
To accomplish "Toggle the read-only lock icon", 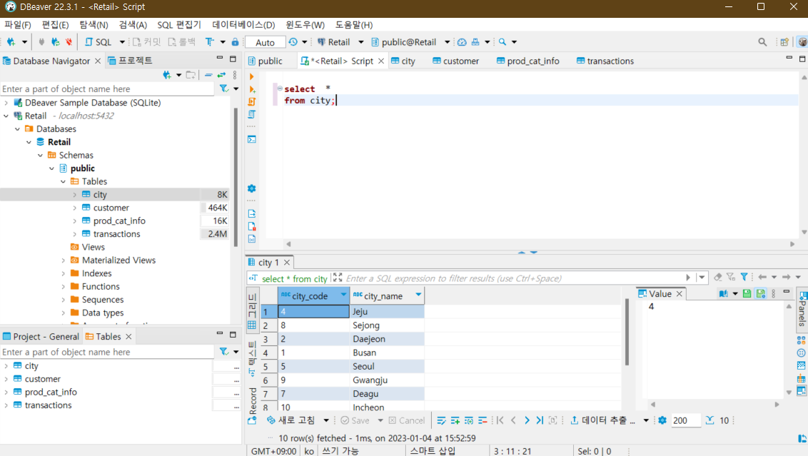I will point(235,42).
